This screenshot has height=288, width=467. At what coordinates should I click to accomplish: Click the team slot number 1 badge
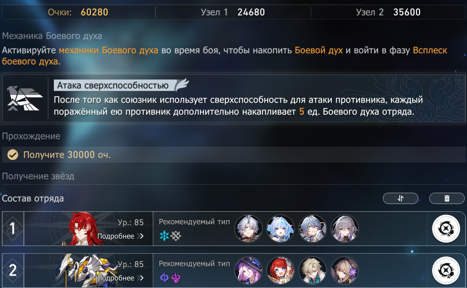[13, 229]
